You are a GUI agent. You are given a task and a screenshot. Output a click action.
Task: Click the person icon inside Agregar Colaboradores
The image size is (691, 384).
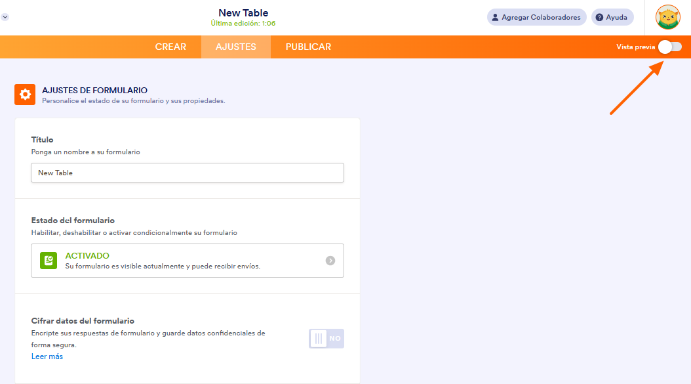(x=496, y=16)
